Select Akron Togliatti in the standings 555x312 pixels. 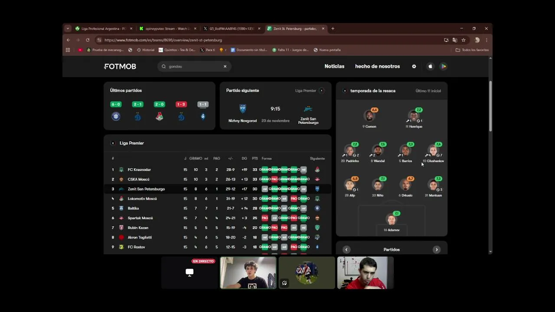click(x=140, y=237)
